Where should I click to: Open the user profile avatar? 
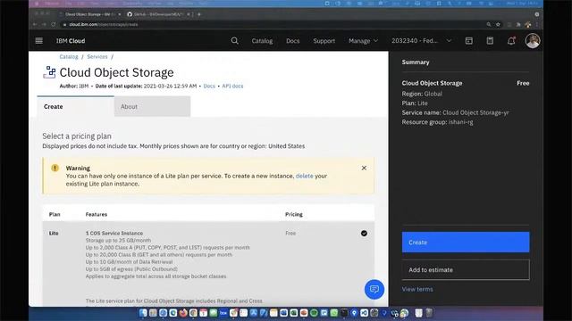[533, 41]
